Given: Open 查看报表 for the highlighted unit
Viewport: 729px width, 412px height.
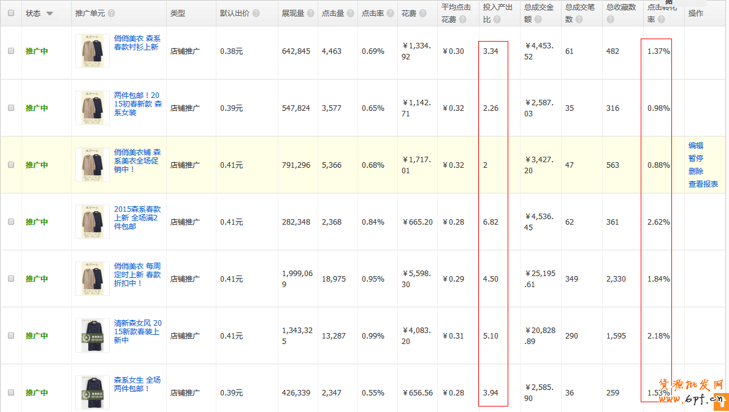Looking at the screenshot, I should pos(703,184).
